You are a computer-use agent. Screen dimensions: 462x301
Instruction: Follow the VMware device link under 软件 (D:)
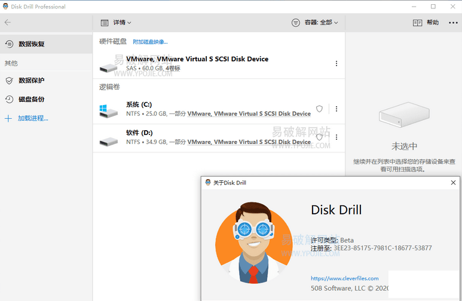(249, 142)
